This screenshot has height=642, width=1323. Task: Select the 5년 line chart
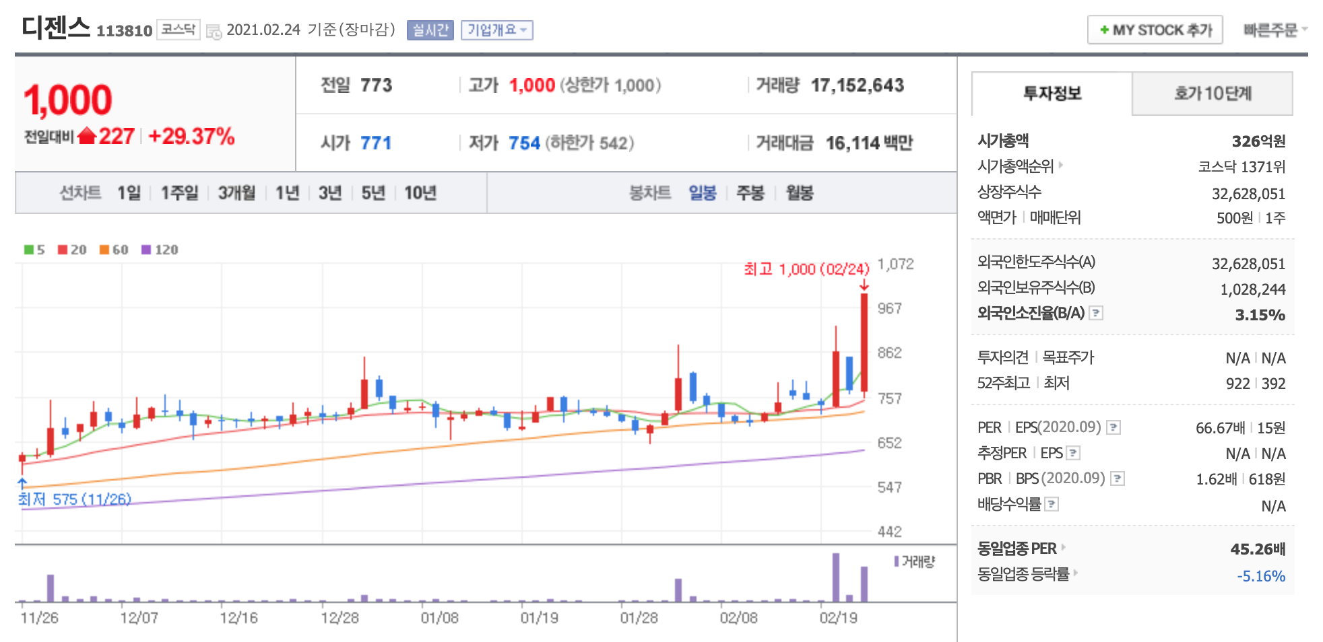click(x=373, y=193)
